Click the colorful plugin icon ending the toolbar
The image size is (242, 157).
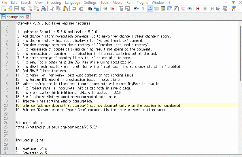(234, 9)
